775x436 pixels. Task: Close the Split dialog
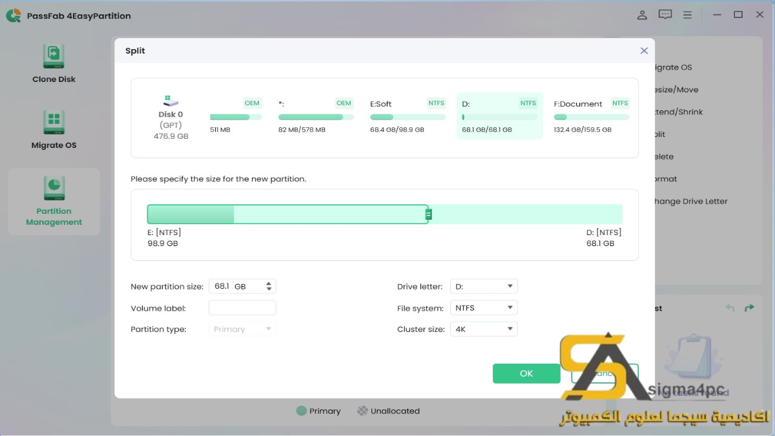pyautogui.click(x=644, y=50)
